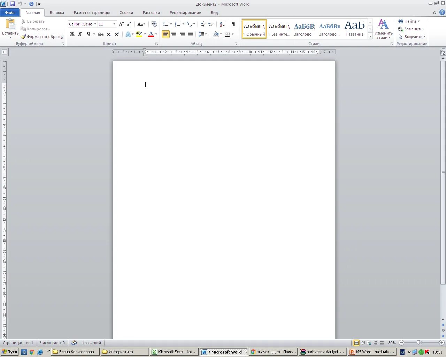Screen dimensions: 446x357
Task: Expand the styles gallery More arrow
Action: point(370,36)
